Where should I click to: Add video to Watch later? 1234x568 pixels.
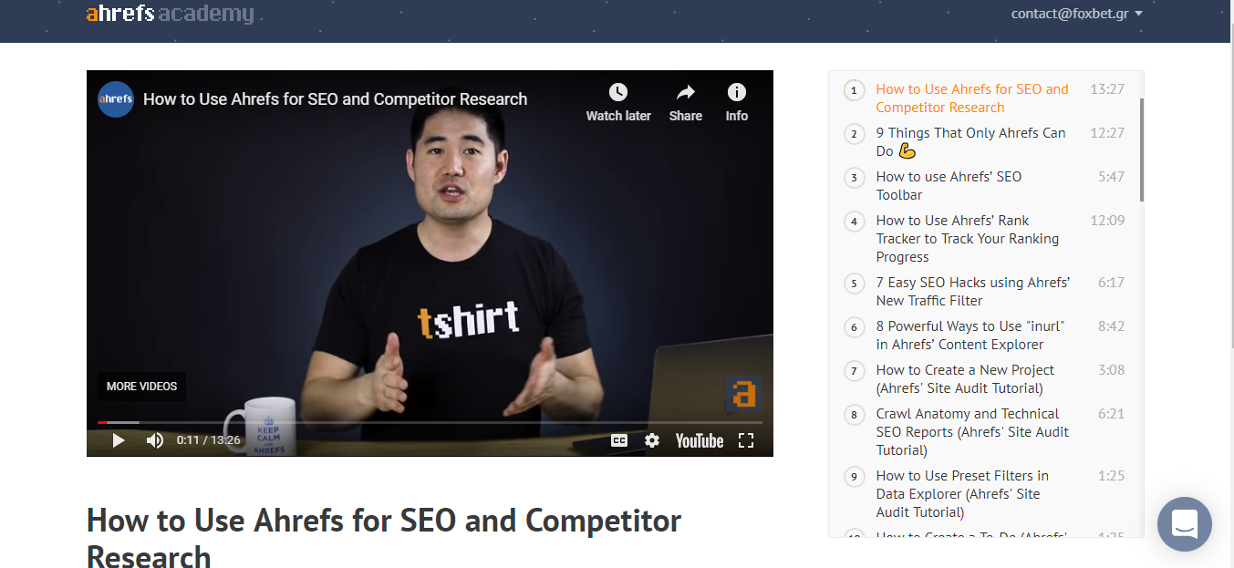click(x=618, y=102)
